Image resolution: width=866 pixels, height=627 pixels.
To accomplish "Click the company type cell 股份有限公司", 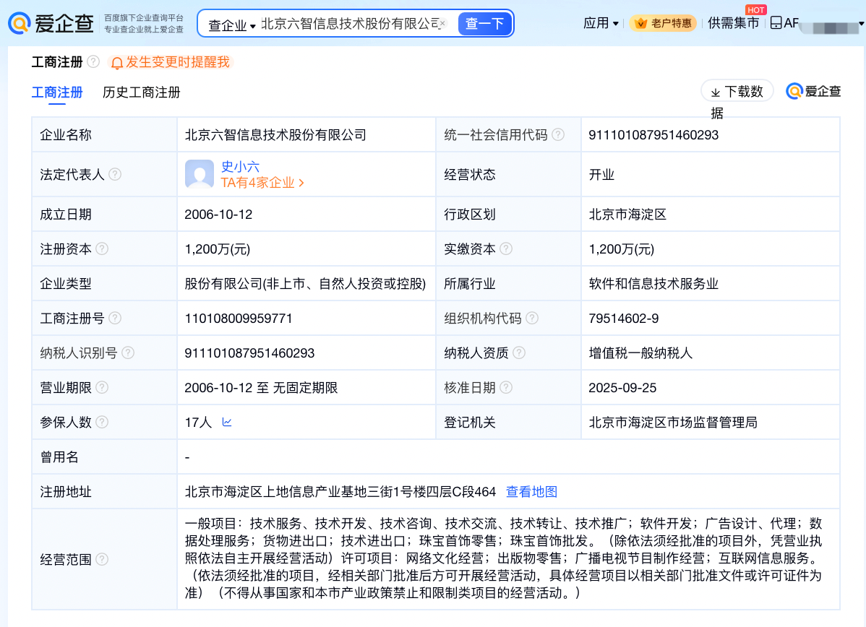I will point(306,284).
